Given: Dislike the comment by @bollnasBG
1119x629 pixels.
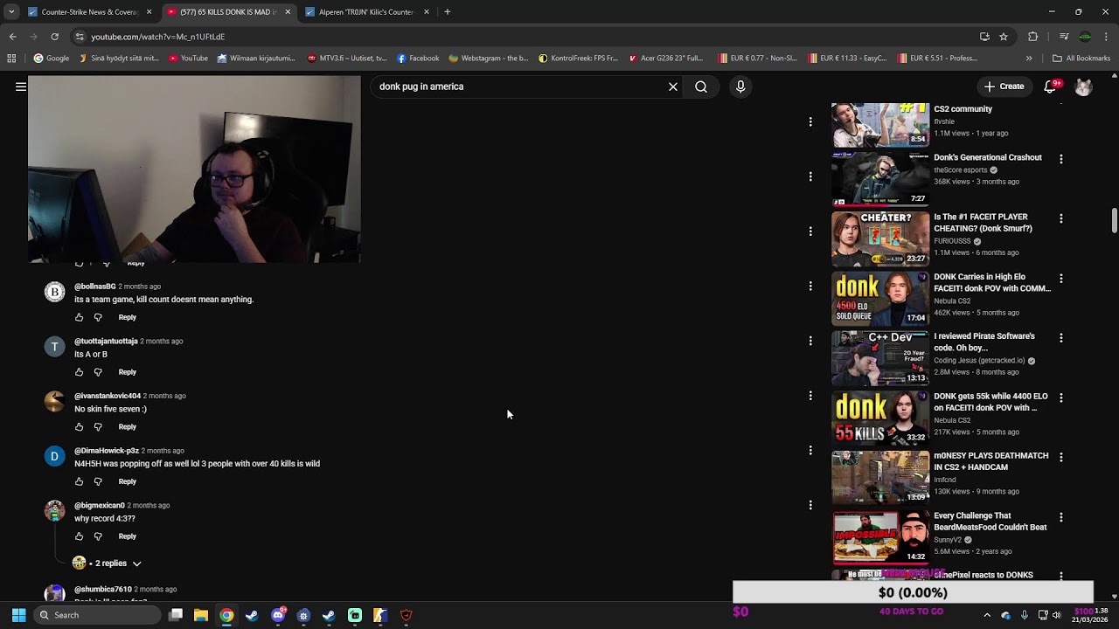Looking at the screenshot, I should coord(98,317).
